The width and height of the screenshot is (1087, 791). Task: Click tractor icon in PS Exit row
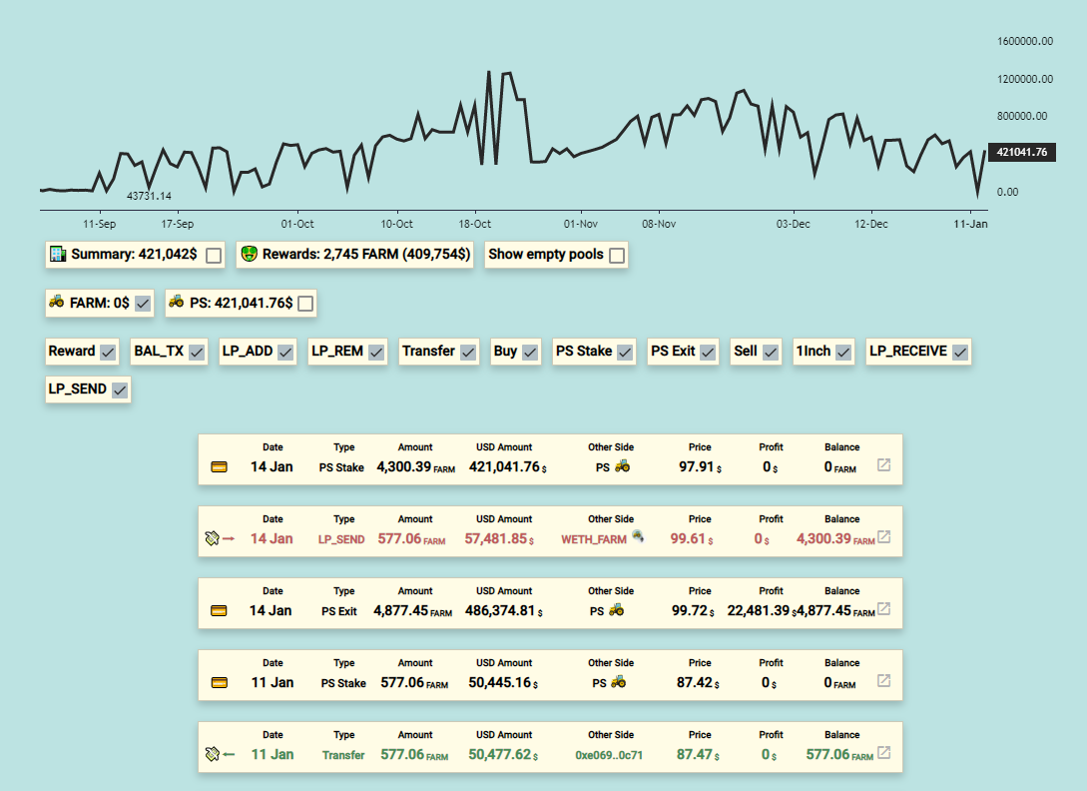tap(616, 610)
